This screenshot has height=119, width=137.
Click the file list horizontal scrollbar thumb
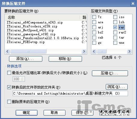[x=29, y=52]
